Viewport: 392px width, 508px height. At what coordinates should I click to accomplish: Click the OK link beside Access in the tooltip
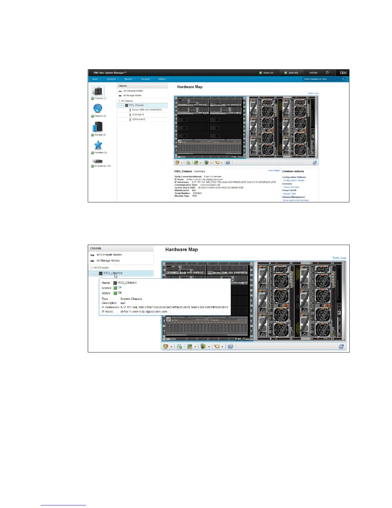[120, 288]
